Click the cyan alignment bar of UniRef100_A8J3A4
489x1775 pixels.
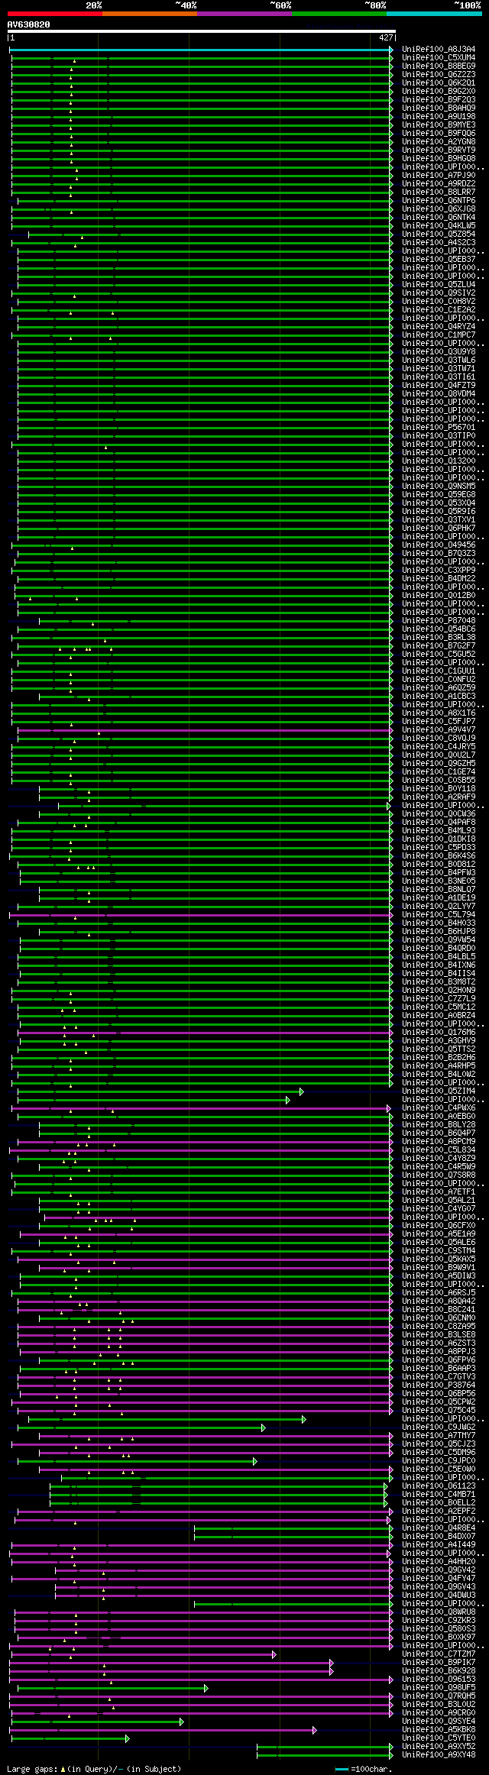coord(201,50)
